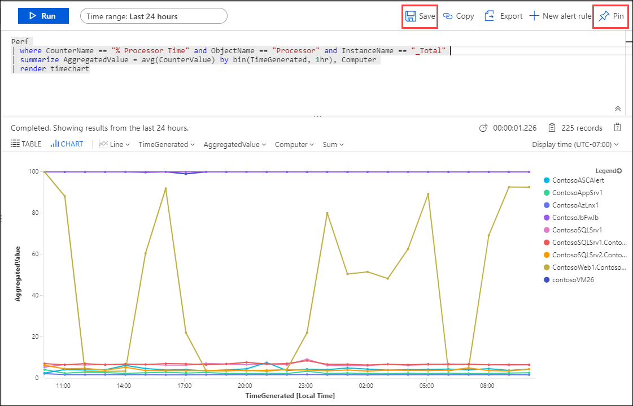Viewport: 633px width, 406px height.
Task: Click the blue Run button
Action: [x=43, y=16]
